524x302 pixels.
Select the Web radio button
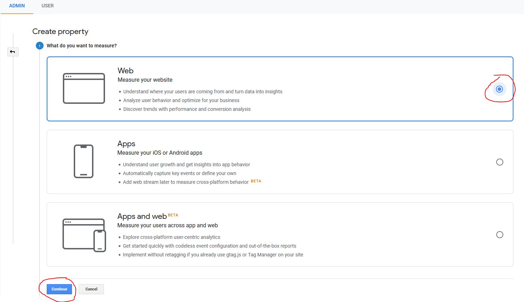click(x=499, y=89)
